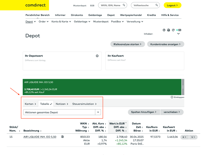Focus the Volltextsuche search field
The height and width of the screenshot is (155, 207).
coord(145,5)
